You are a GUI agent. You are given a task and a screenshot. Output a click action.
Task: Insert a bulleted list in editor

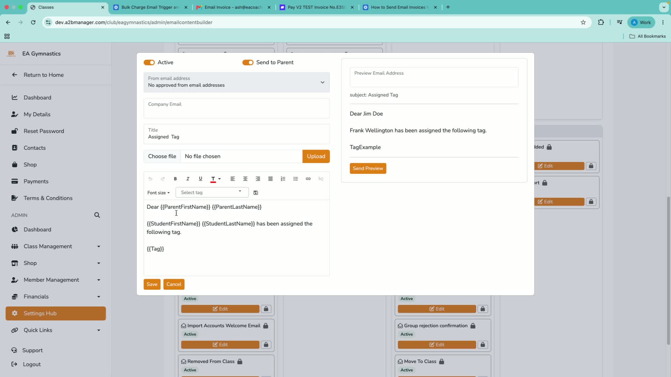pyautogui.click(x=295, y=179)
